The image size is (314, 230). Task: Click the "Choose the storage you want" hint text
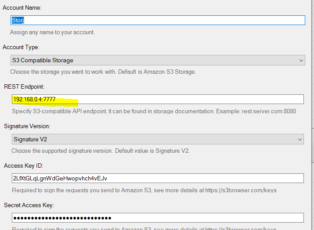103,72
